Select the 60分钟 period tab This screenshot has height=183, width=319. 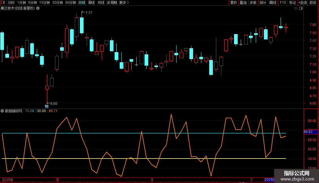tap(71, 3)
